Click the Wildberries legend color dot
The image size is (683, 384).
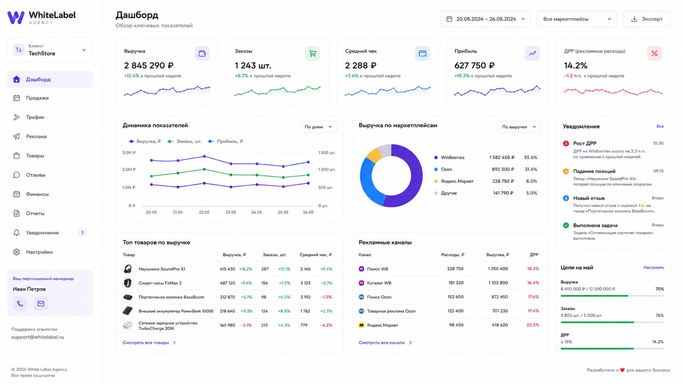436,158
